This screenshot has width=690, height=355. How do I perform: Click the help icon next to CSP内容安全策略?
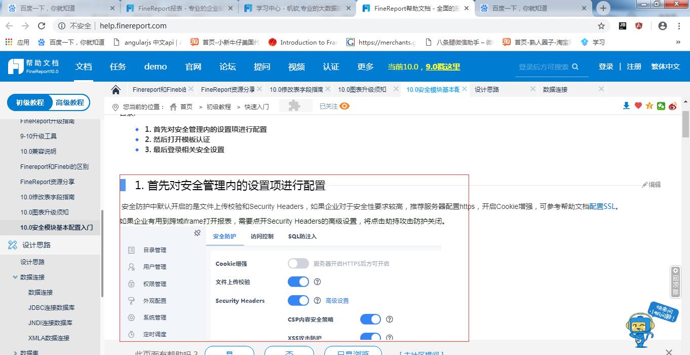point(390,319)
